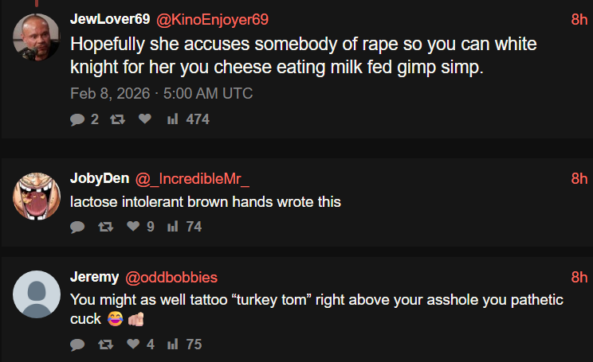Open the @_IncredibleMr_ profile handle
This screenshot has width=593, height=362.
tap(193, 177)
